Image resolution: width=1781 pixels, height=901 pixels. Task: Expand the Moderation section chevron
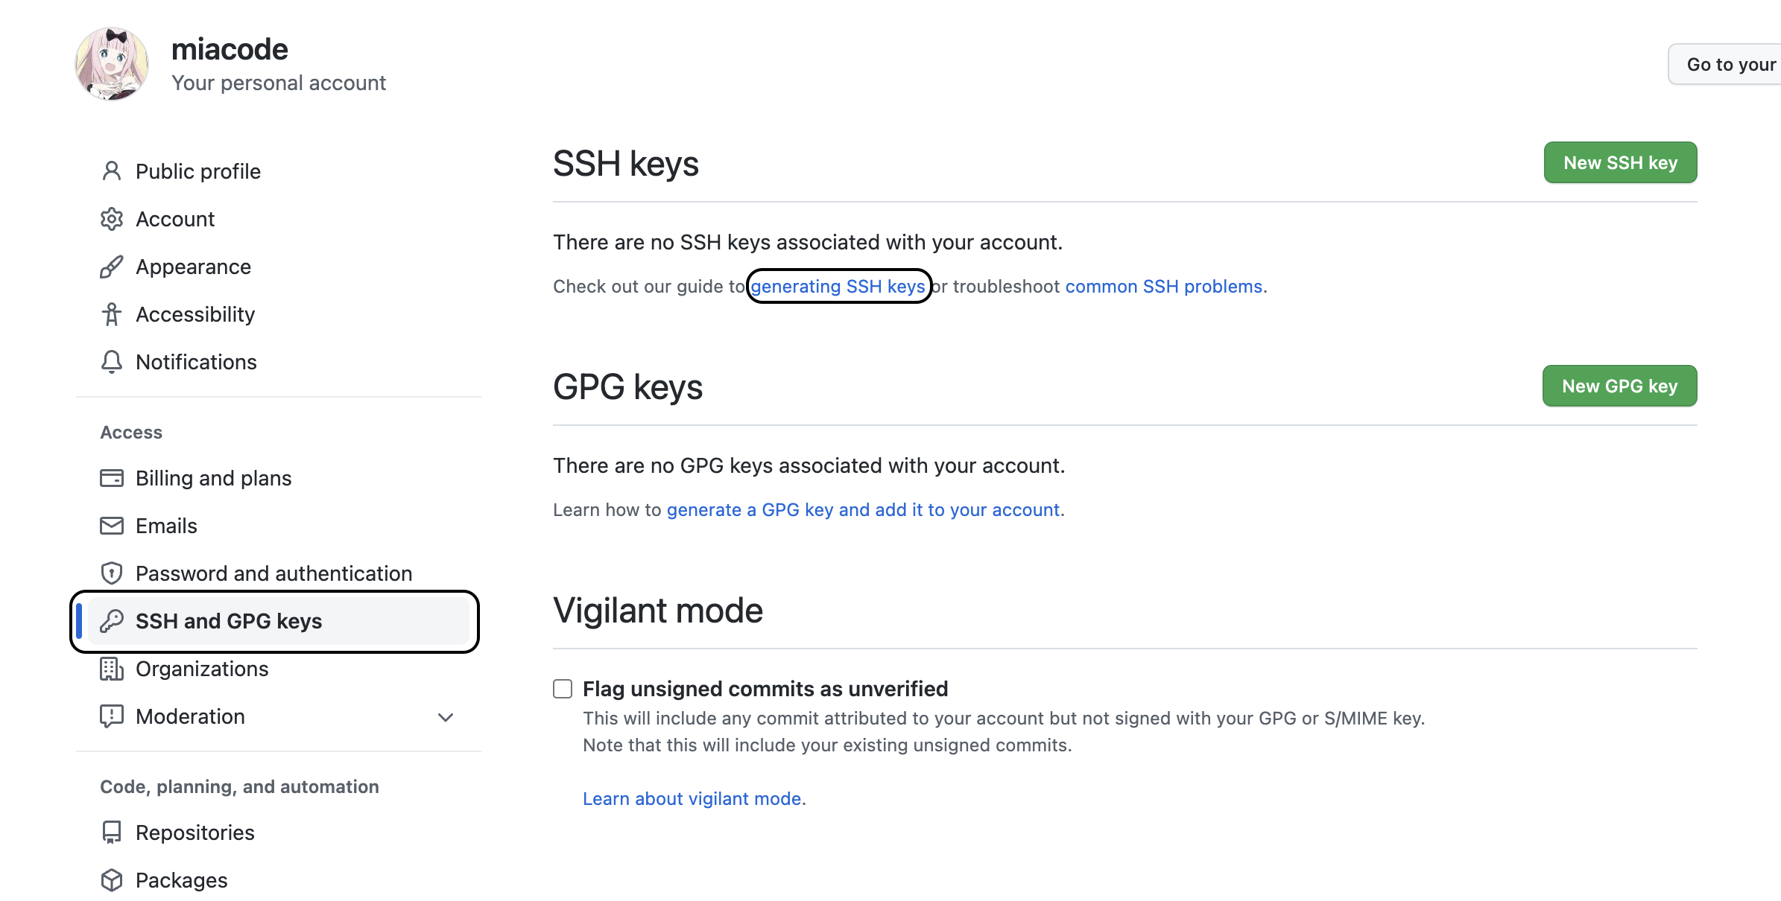coord(446,717)
